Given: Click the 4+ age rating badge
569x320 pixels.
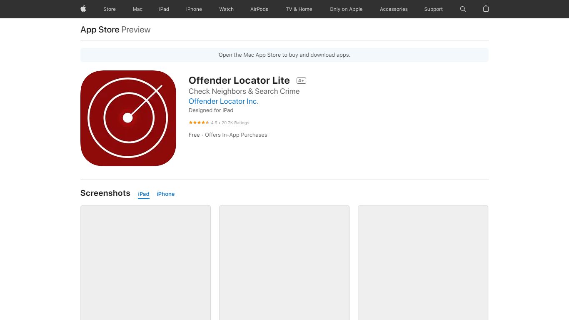Looking at the screenshot, I should tap(301, 81).
